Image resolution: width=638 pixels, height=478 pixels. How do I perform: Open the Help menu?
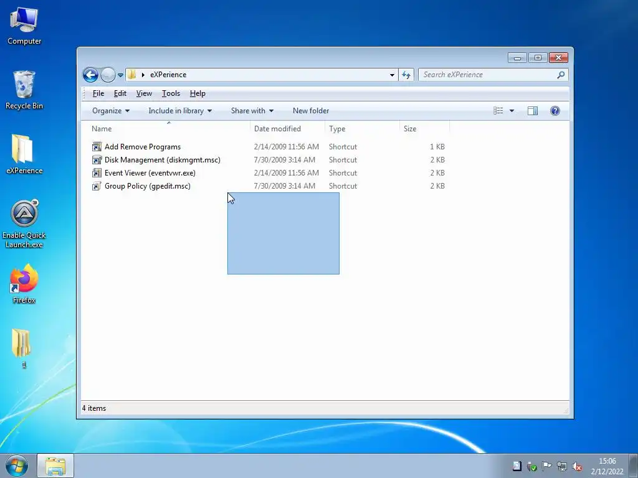(x=198, y=93)
